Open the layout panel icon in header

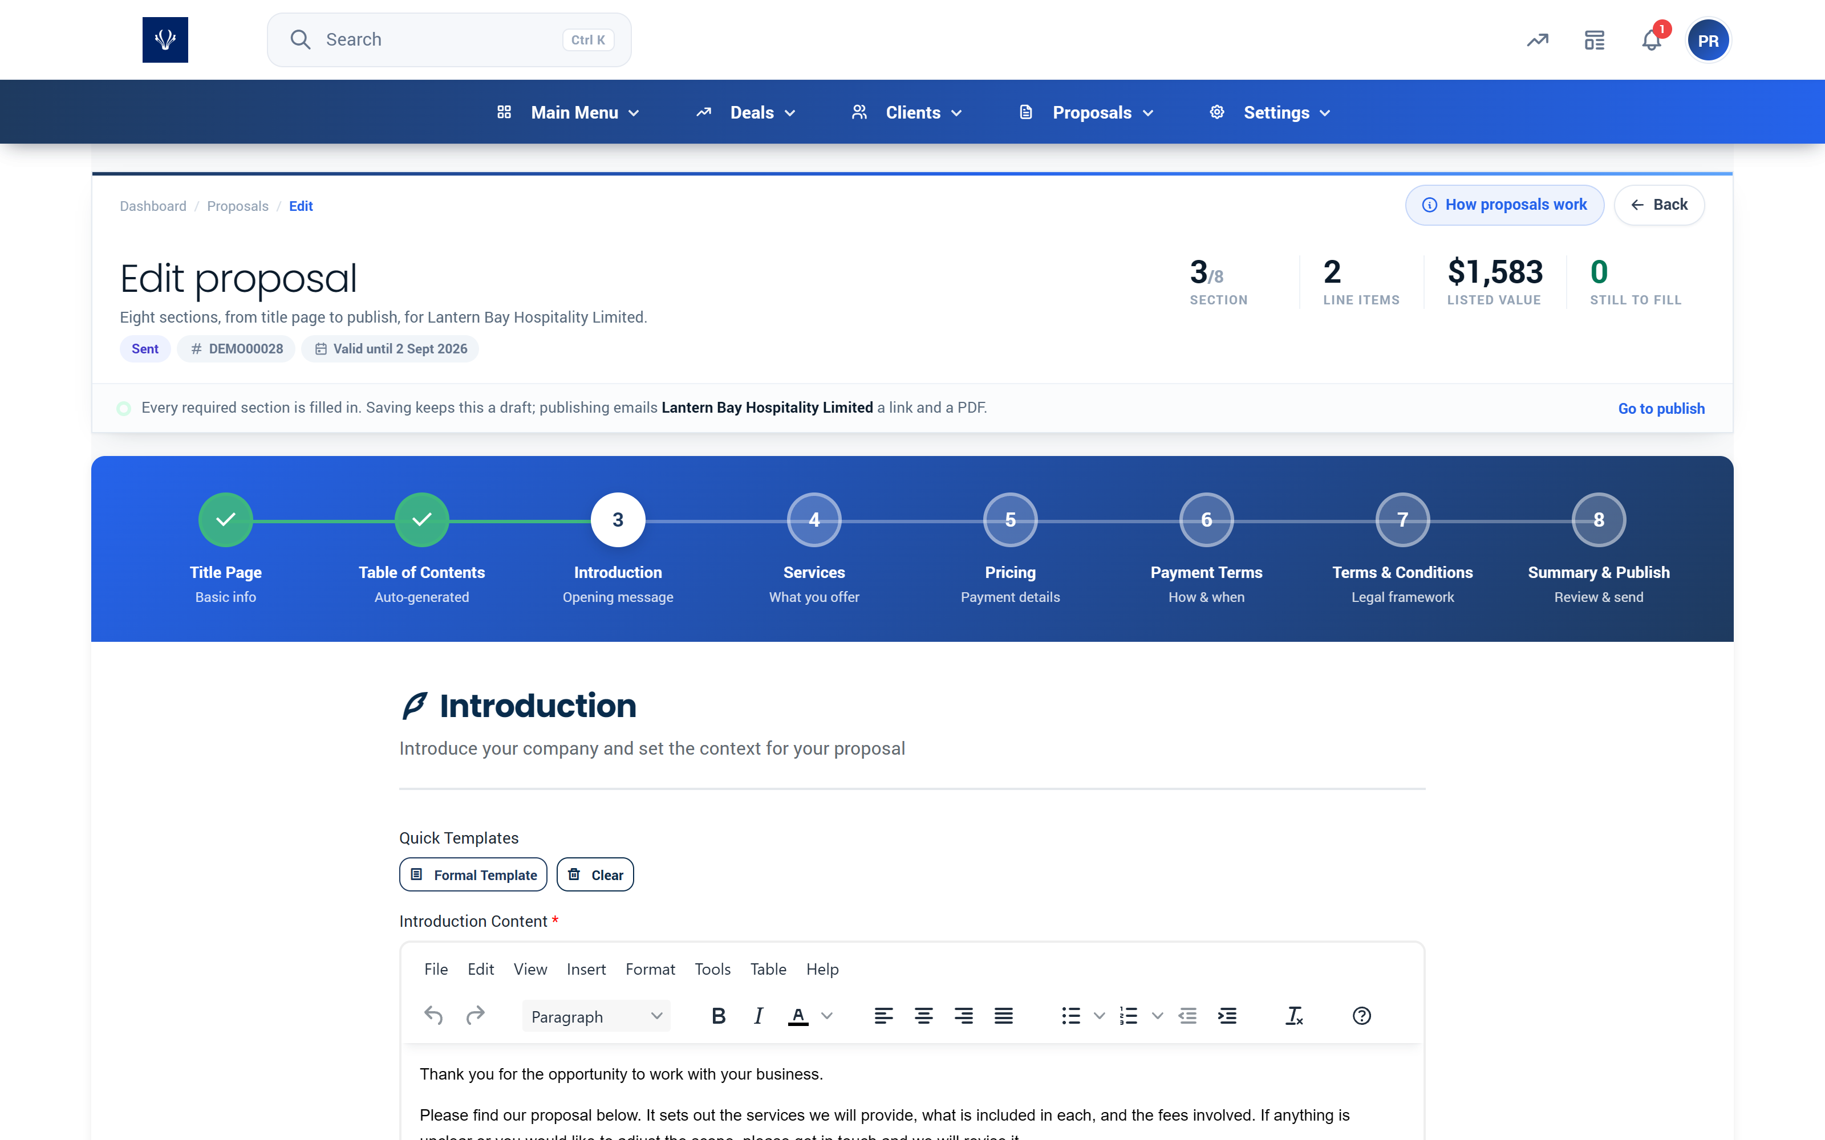tap(1594, 40)
